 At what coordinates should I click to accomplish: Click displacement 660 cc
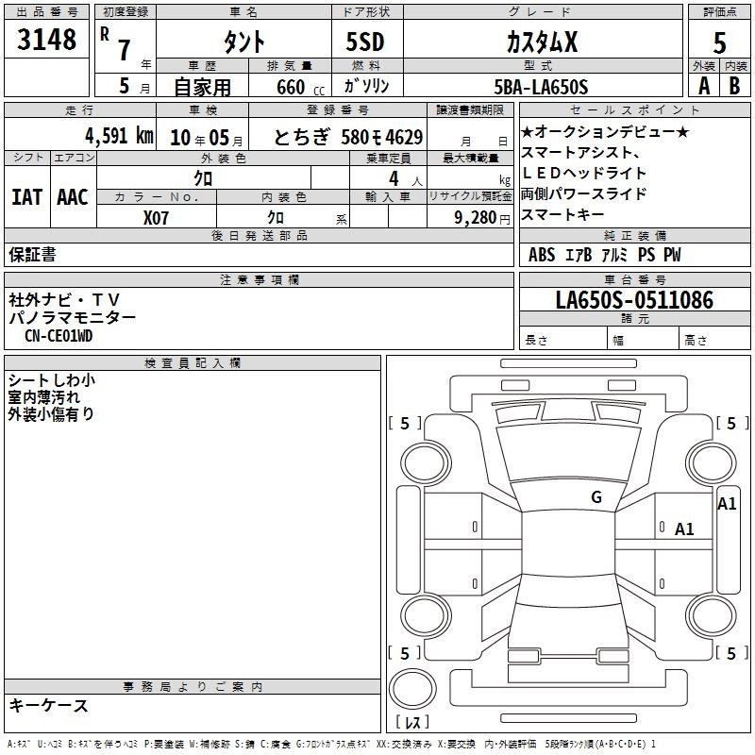[300, 88]
